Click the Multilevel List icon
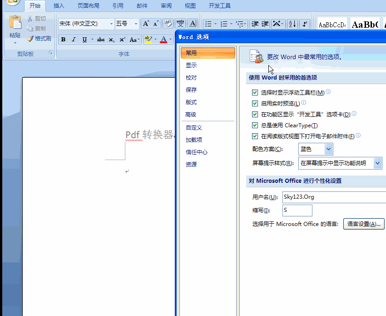The height and width of the screenshot is (316, 386). 239,24
